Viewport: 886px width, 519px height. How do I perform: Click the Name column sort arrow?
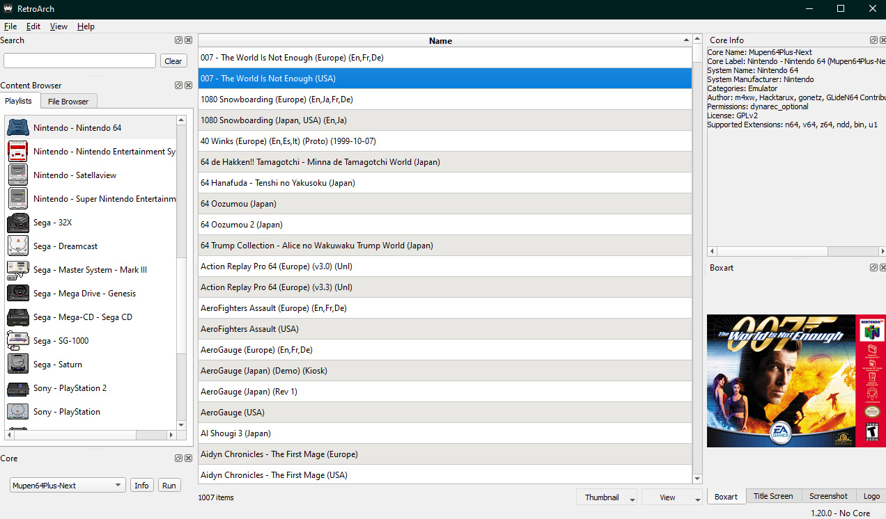point(687,40)
